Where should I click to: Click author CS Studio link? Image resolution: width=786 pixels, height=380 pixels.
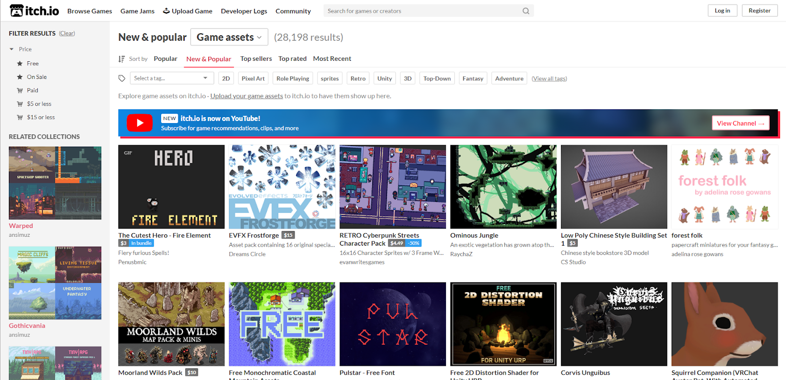pyautogui.click(x=573, y=262)
